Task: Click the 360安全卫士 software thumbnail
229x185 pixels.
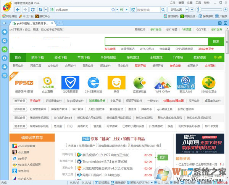Action: click(x=209, y=83)
